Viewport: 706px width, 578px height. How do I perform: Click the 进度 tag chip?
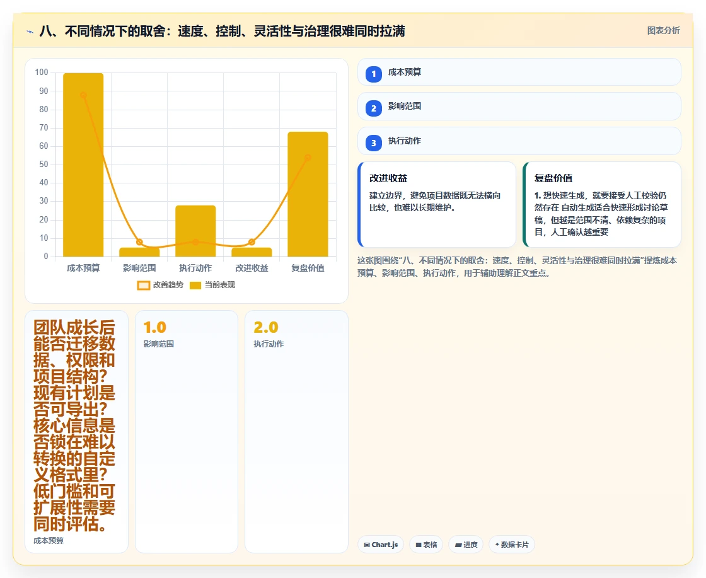[466, 545]
